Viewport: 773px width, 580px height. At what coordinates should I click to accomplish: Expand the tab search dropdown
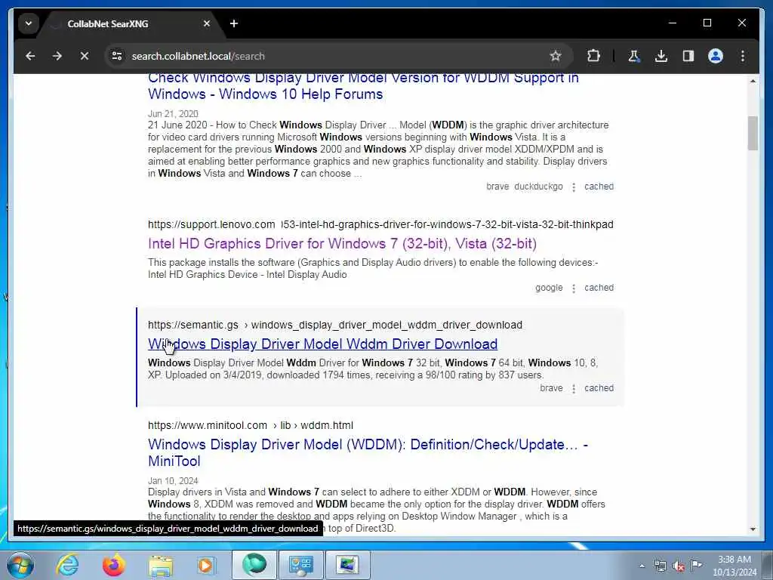point(29,23)
